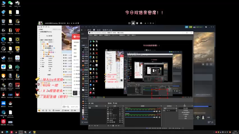This screenshot has height=134, width=239.
Task: Move source up with the arrow in OBS
Action: pos(116,126)
